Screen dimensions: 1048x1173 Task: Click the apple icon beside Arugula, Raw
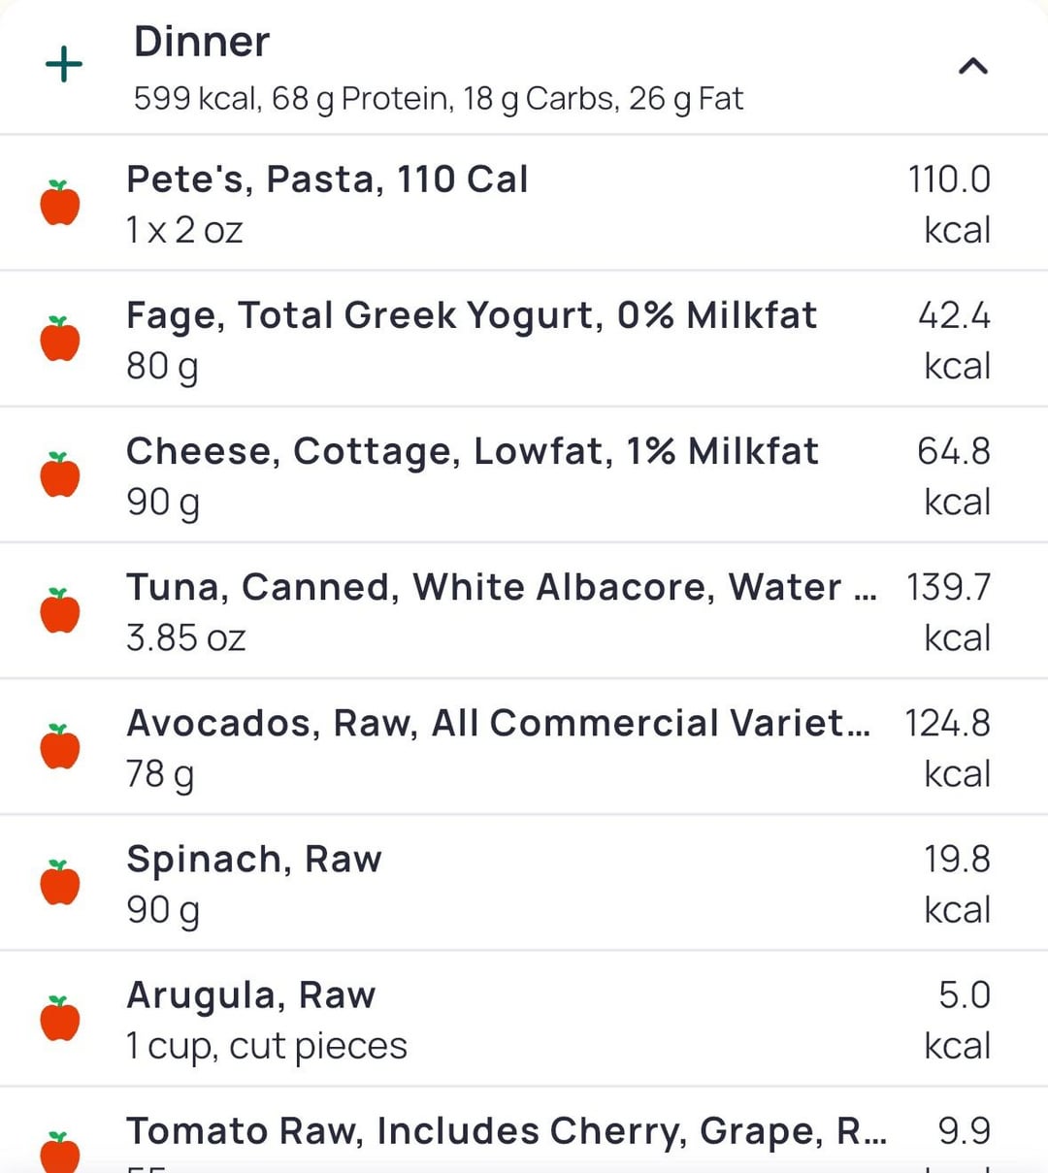coord(60,1018)
